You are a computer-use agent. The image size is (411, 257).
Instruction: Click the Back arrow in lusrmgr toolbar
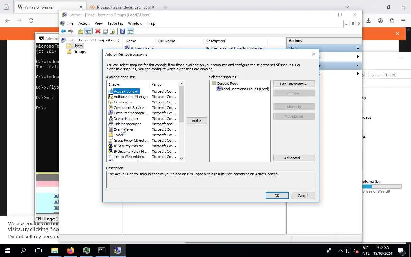click(x=63, y=31)
